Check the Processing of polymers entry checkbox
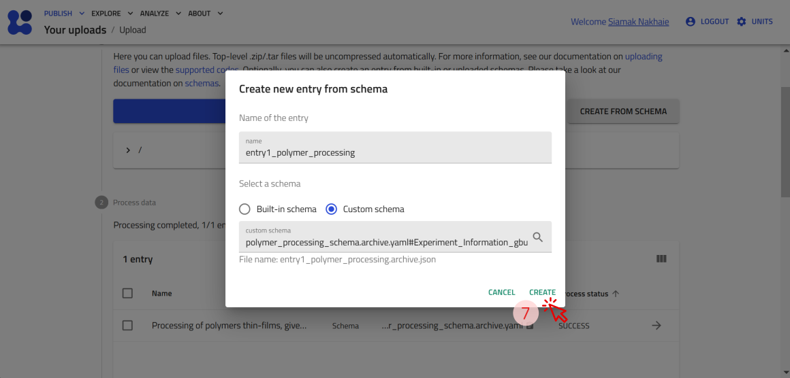The width and height of the screenshot is (790, 378). [x=127, y=326]
